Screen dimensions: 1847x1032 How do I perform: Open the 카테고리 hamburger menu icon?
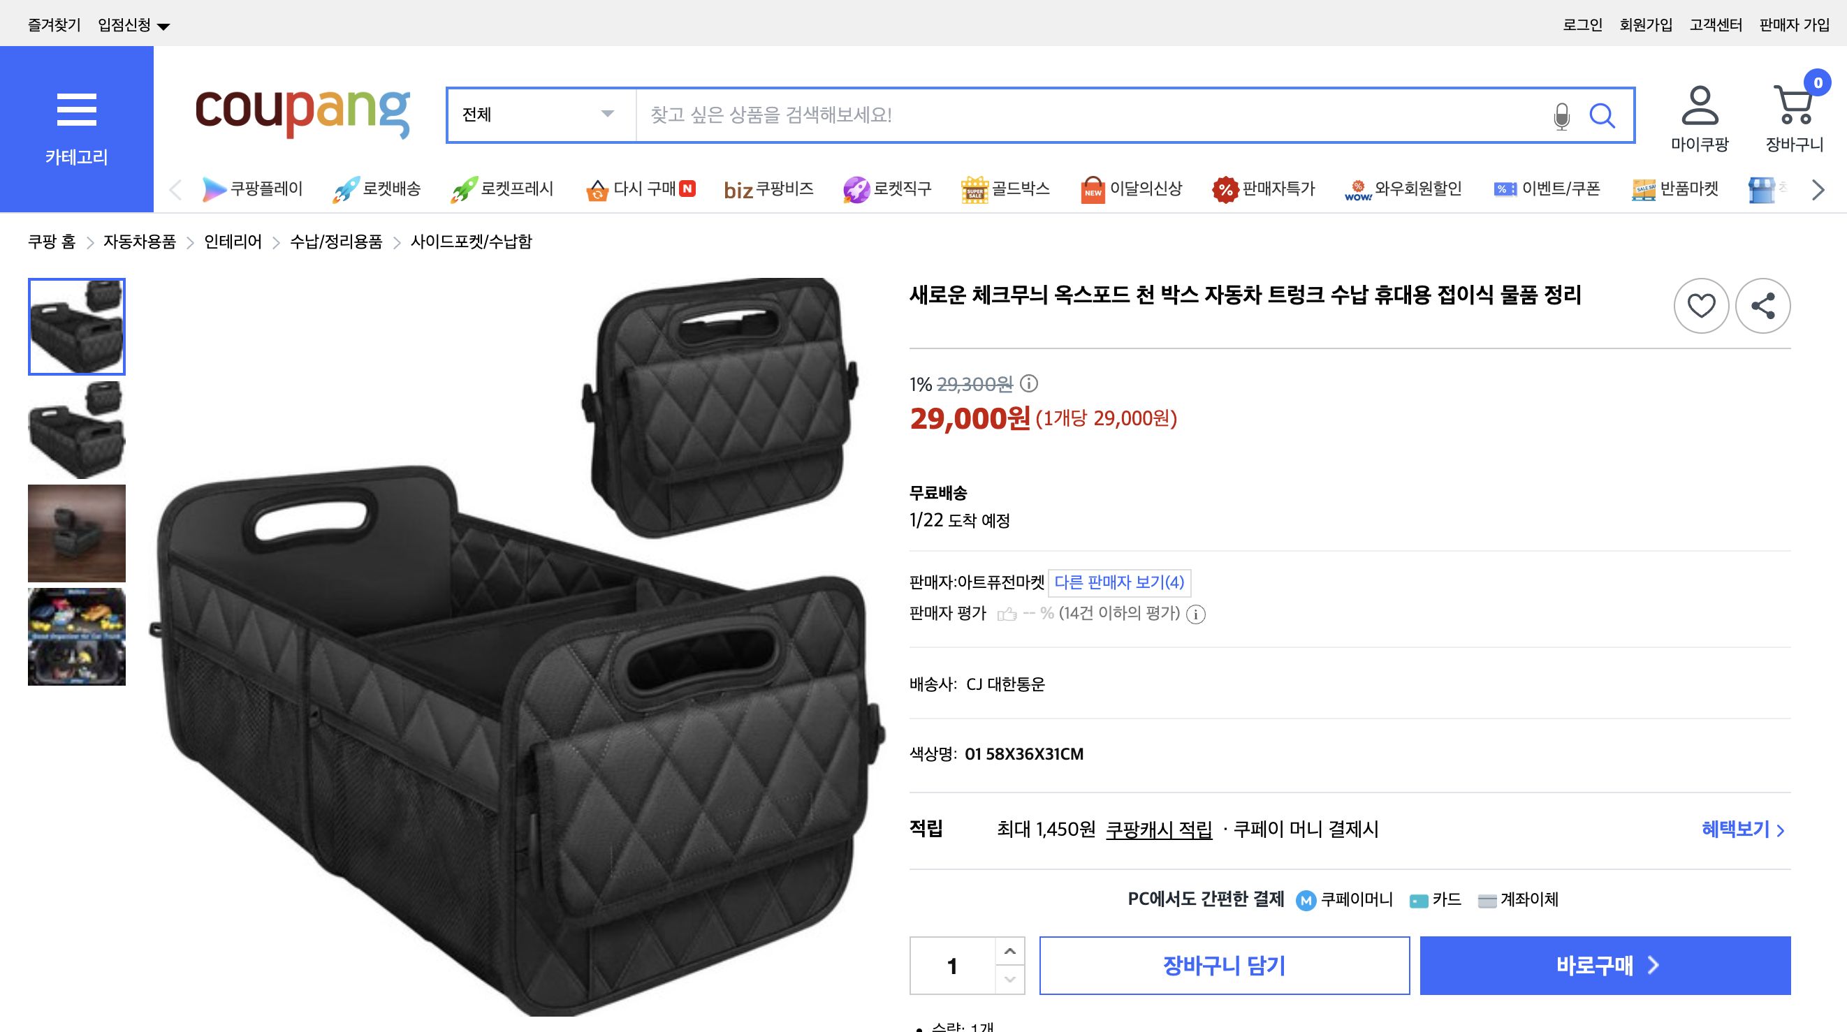pyautogui.click(x=77, y=108)
